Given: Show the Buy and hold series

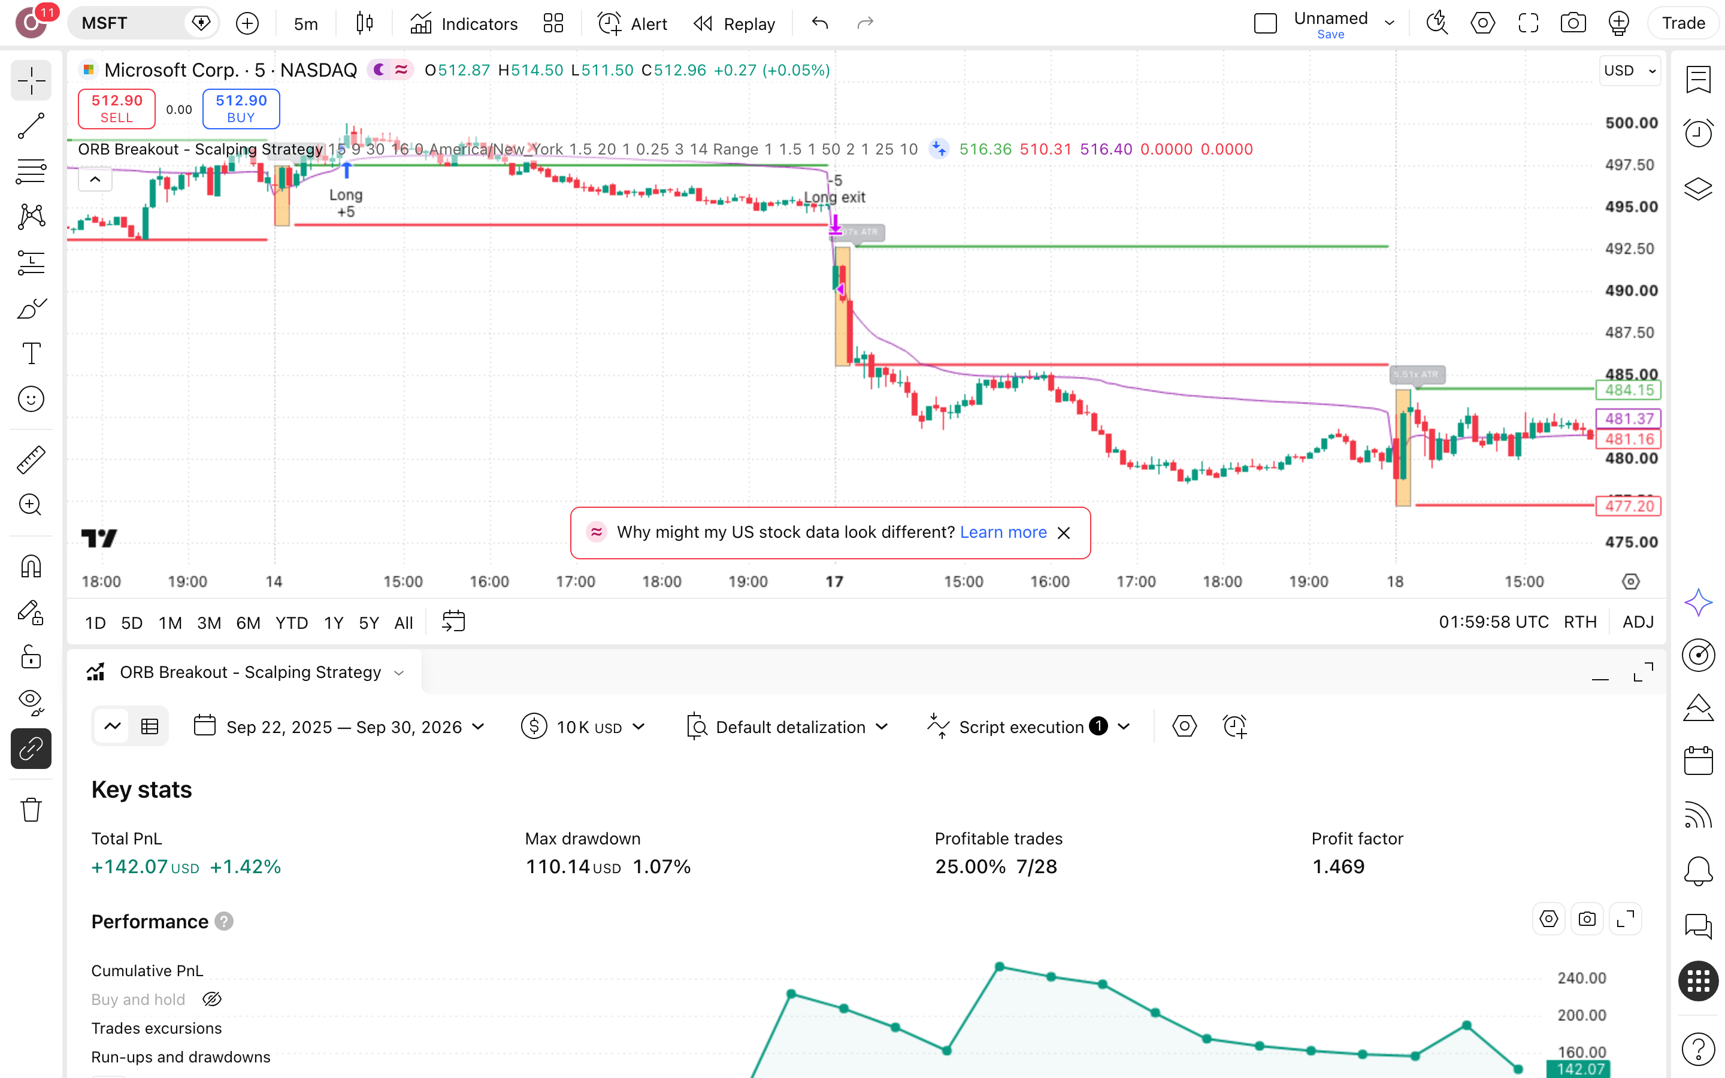Looking at the screenshot, I should [213, 999].
